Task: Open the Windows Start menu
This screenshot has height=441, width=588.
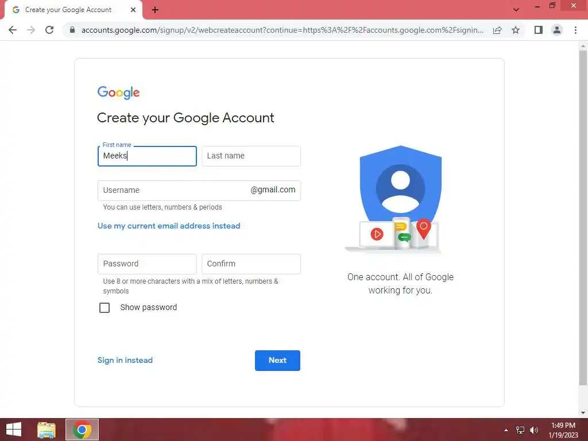Action: pos(14,430)
